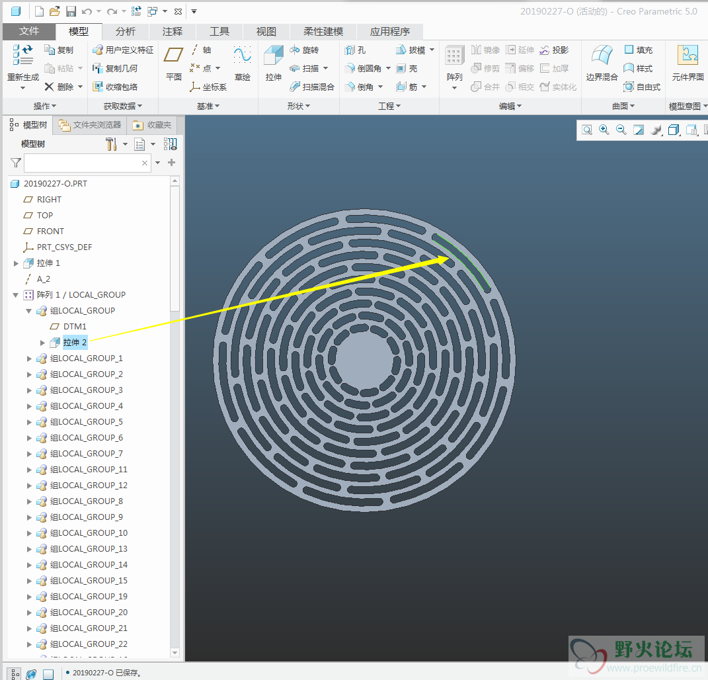Screen dimensions: 708x680
Task: Click the Project (投影) tool
Action: [554, 50]
